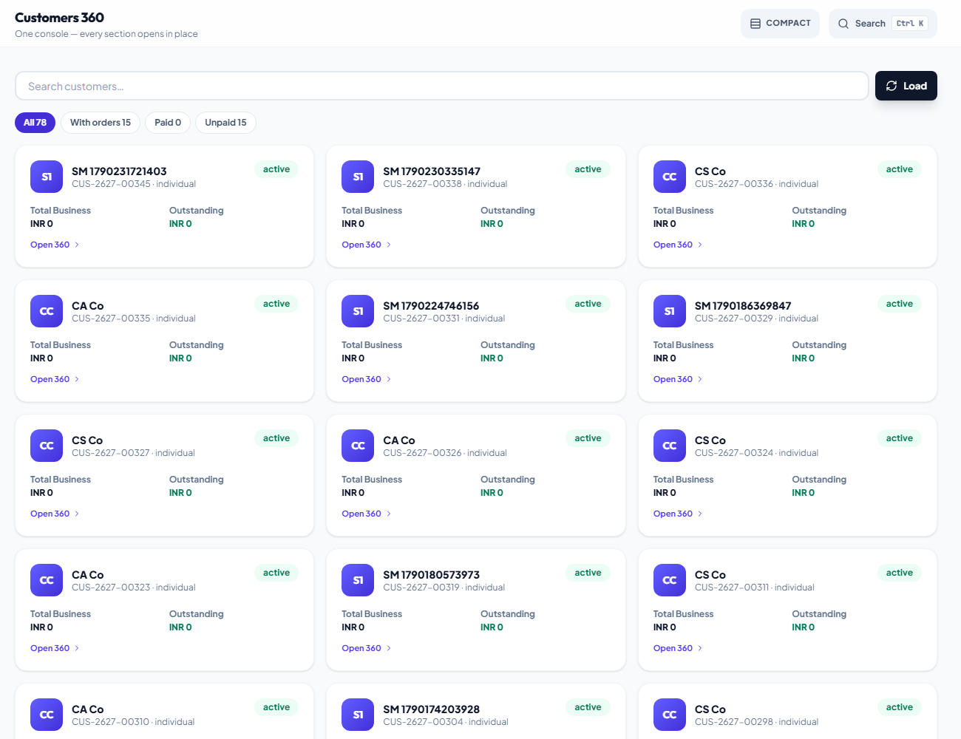Image resolution: width=961 pixels, height=739 pixels.
Task: Focus the Search customers input field
Action: 442,86
